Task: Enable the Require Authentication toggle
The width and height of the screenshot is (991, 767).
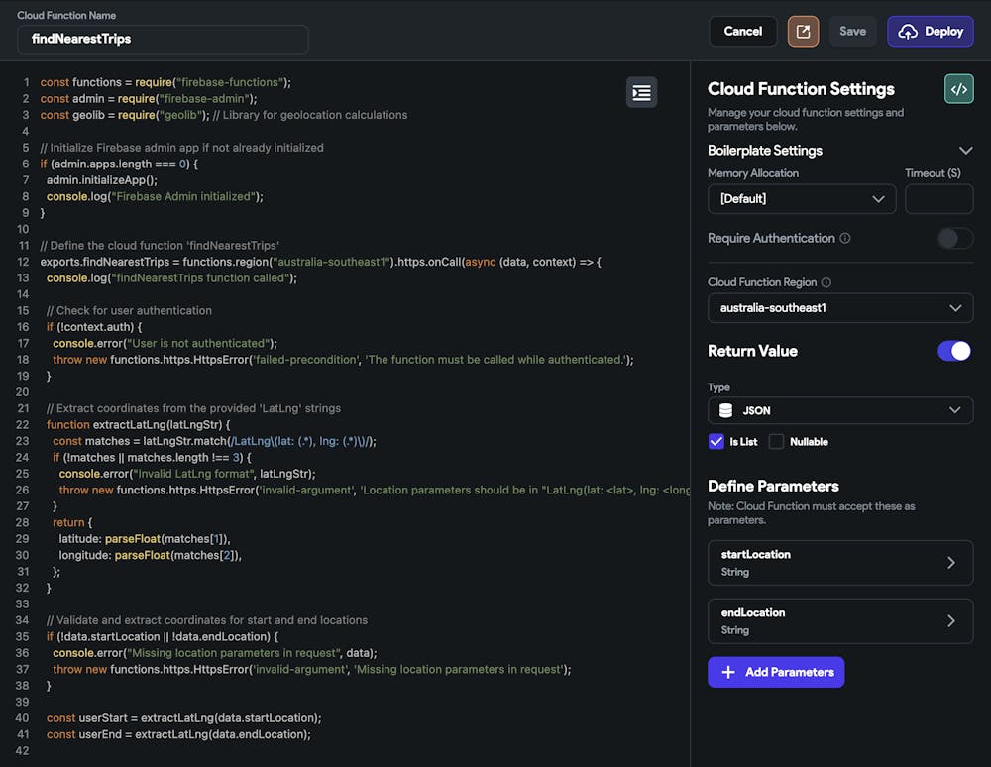Action: tap(955, 238)
